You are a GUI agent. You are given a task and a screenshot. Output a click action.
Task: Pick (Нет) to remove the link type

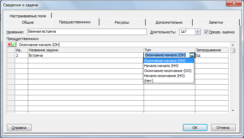tap(168, 81)
